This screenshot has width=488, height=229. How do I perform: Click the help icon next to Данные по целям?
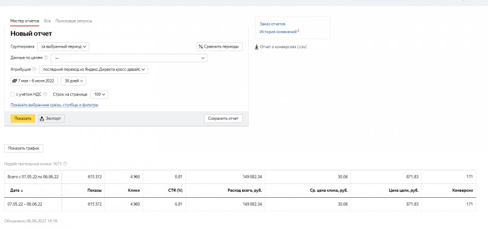point(46,57)
